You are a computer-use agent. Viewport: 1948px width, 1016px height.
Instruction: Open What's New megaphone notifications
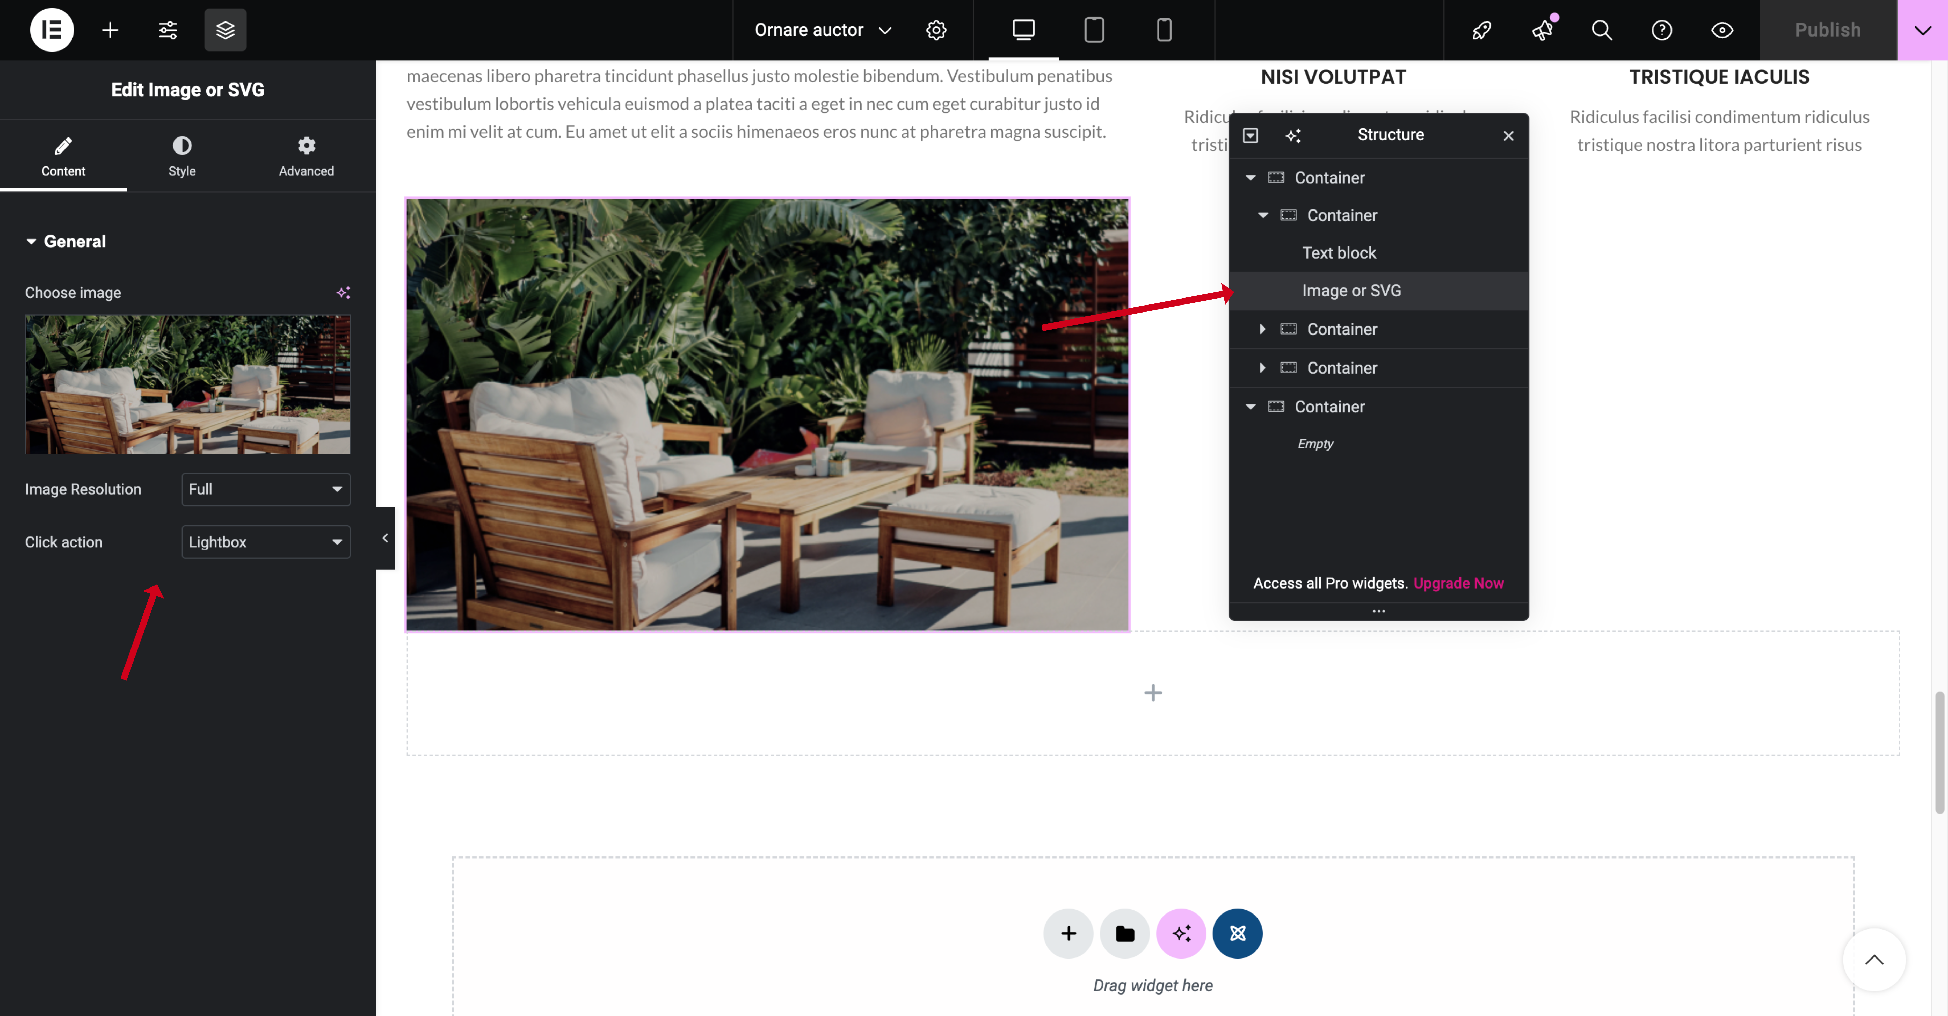point(1542,30)
